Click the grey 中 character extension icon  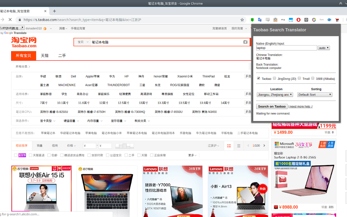tap(306, 20)
